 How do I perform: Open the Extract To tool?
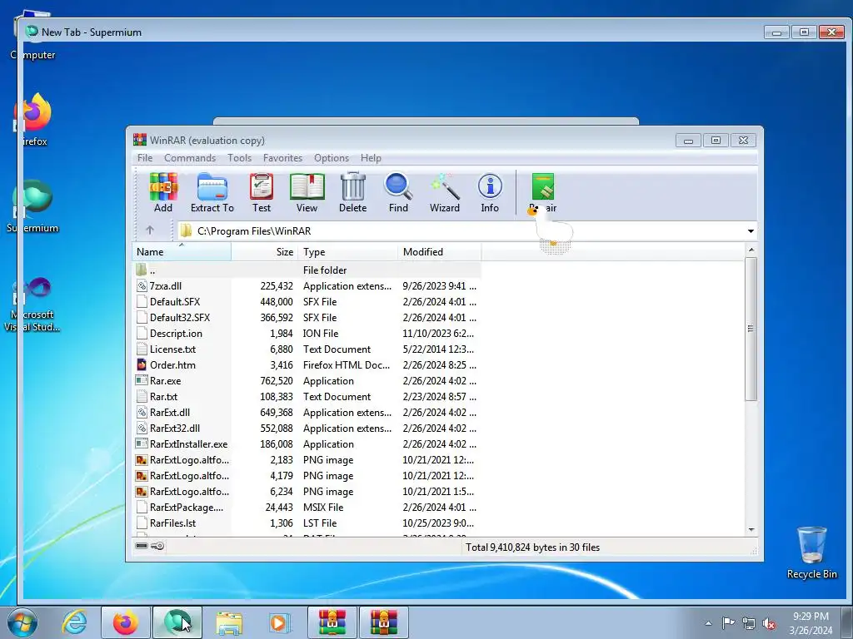point(212,192)
